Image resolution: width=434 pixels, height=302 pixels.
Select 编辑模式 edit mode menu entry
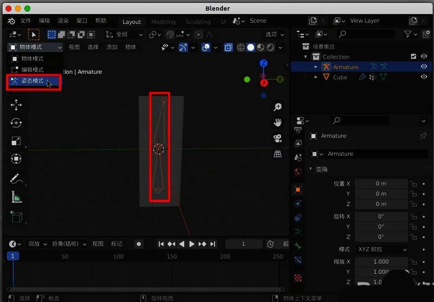click(x=34, y=70)
